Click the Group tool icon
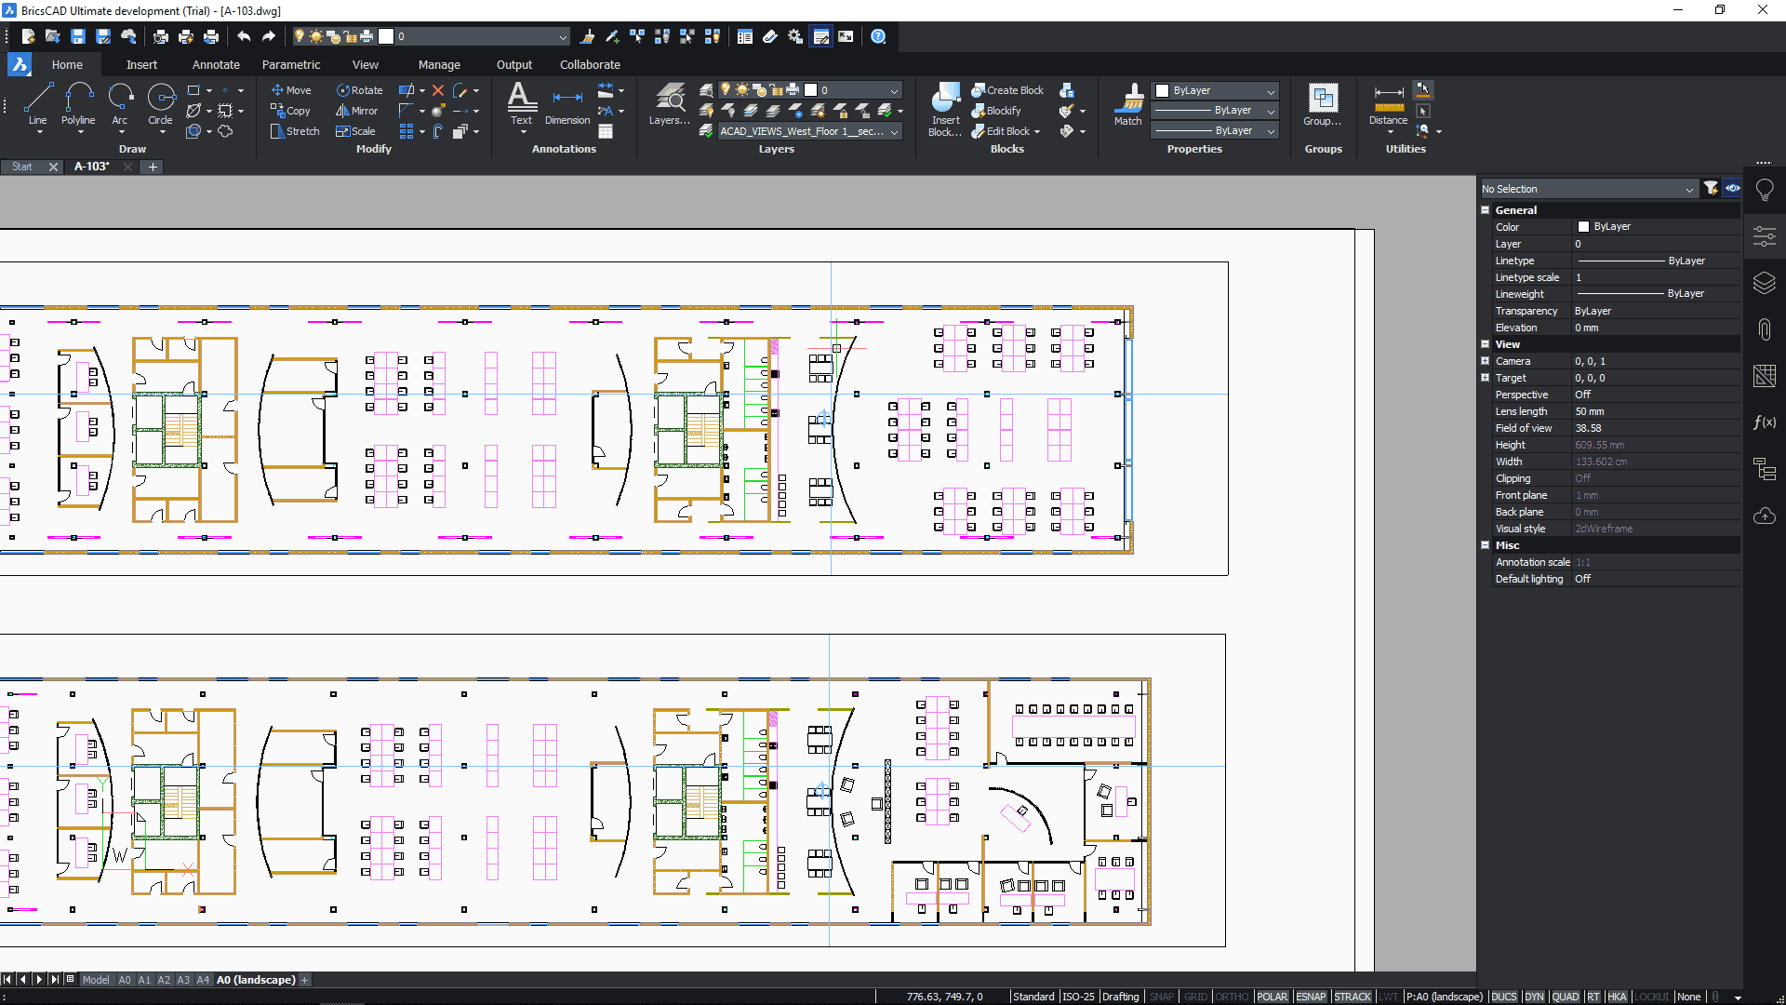This screenshot has width=1786, height=1005. click(x=1322, y=104)
